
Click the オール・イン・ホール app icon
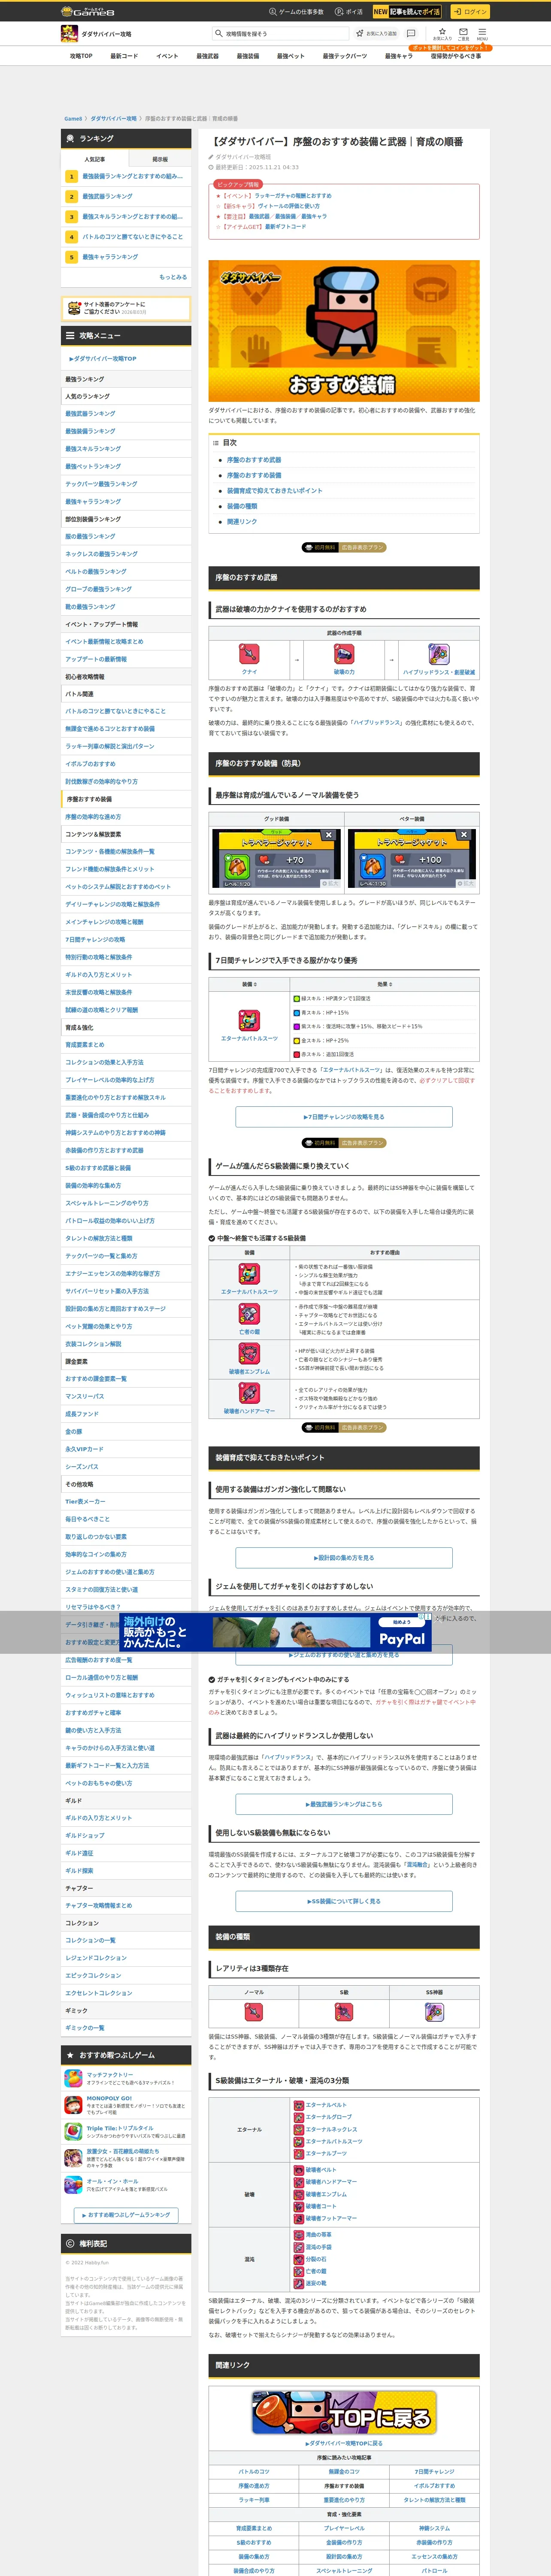73,2185
